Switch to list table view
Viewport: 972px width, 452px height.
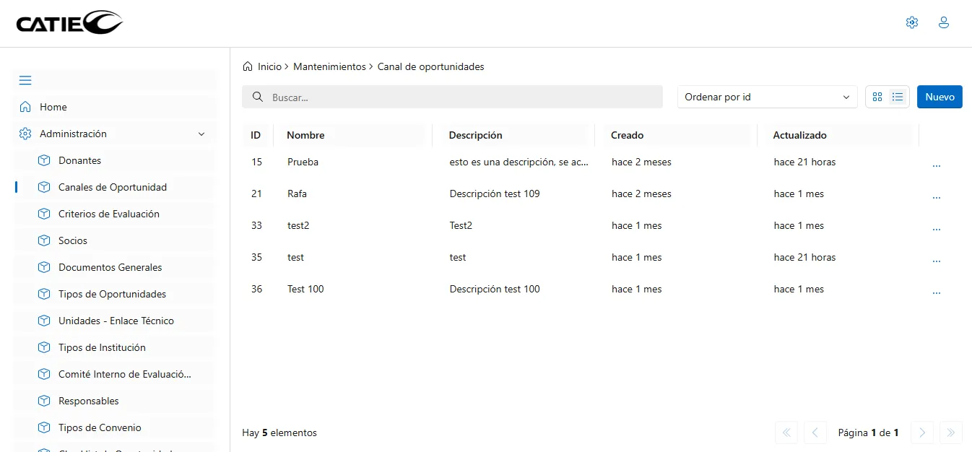point(898,97)
